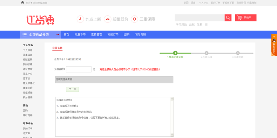277x138 pixels.
Task: Open 限时促销 in the blue navigation bar
Action: click(x=140, y=35)
